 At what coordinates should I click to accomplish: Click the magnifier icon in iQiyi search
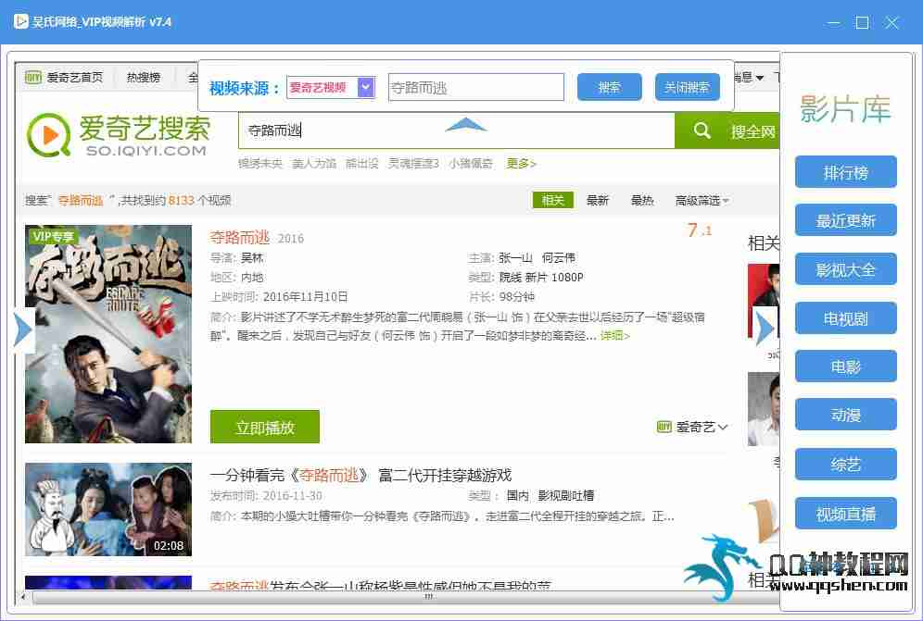coord(702,130)
